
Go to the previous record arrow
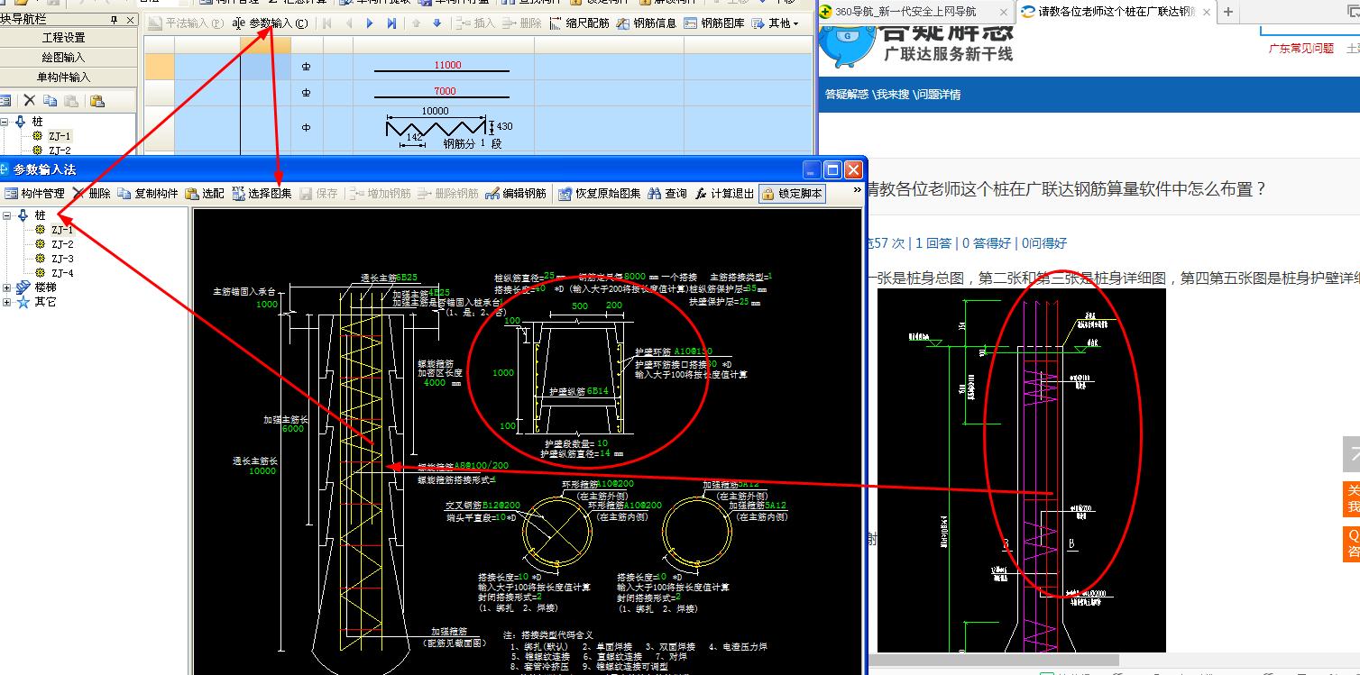pos(349,23)
